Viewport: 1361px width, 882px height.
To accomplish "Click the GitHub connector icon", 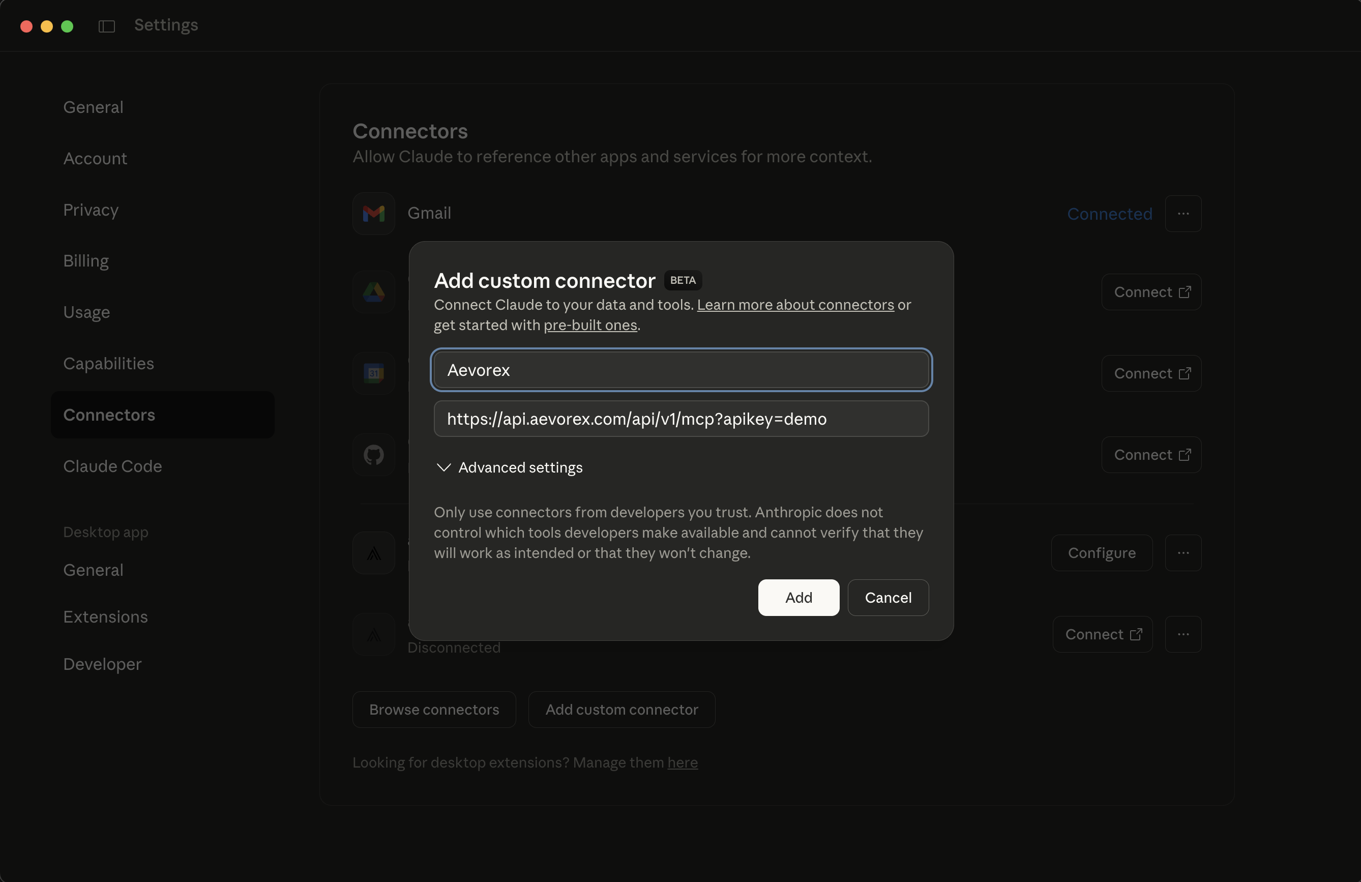I will pyautogui.click(x=373, y=455).
